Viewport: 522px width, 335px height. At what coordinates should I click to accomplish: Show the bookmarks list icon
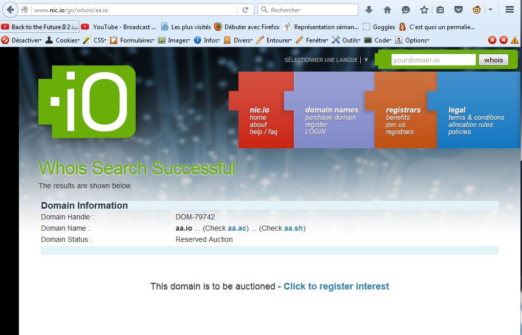[x=441, y=10]
